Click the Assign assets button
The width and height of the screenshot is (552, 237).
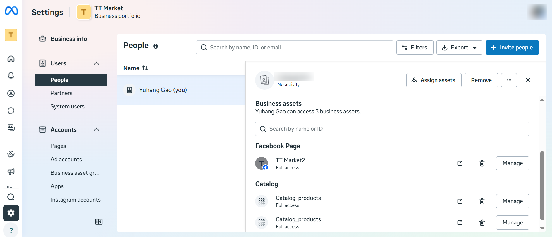[x=434, y=80]
